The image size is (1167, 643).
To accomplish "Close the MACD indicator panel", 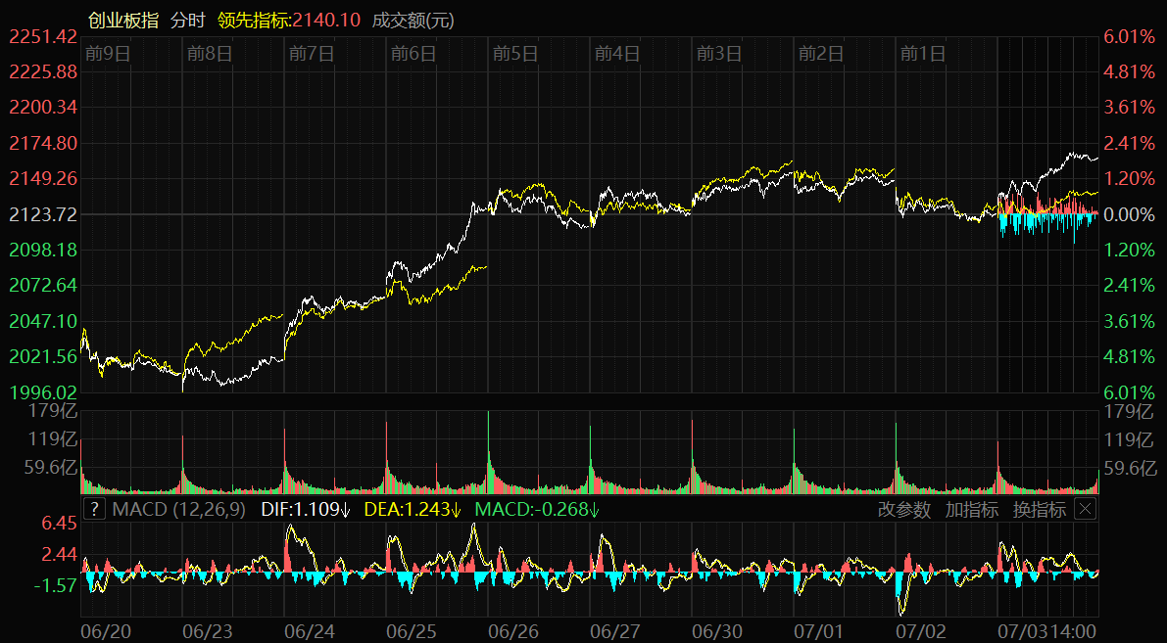I will pyautogui.click(x=1085, y=509).
